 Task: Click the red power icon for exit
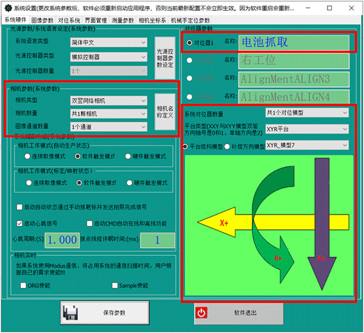tap(202, 312)
